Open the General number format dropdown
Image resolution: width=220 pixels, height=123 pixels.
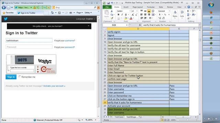point(169,11)
